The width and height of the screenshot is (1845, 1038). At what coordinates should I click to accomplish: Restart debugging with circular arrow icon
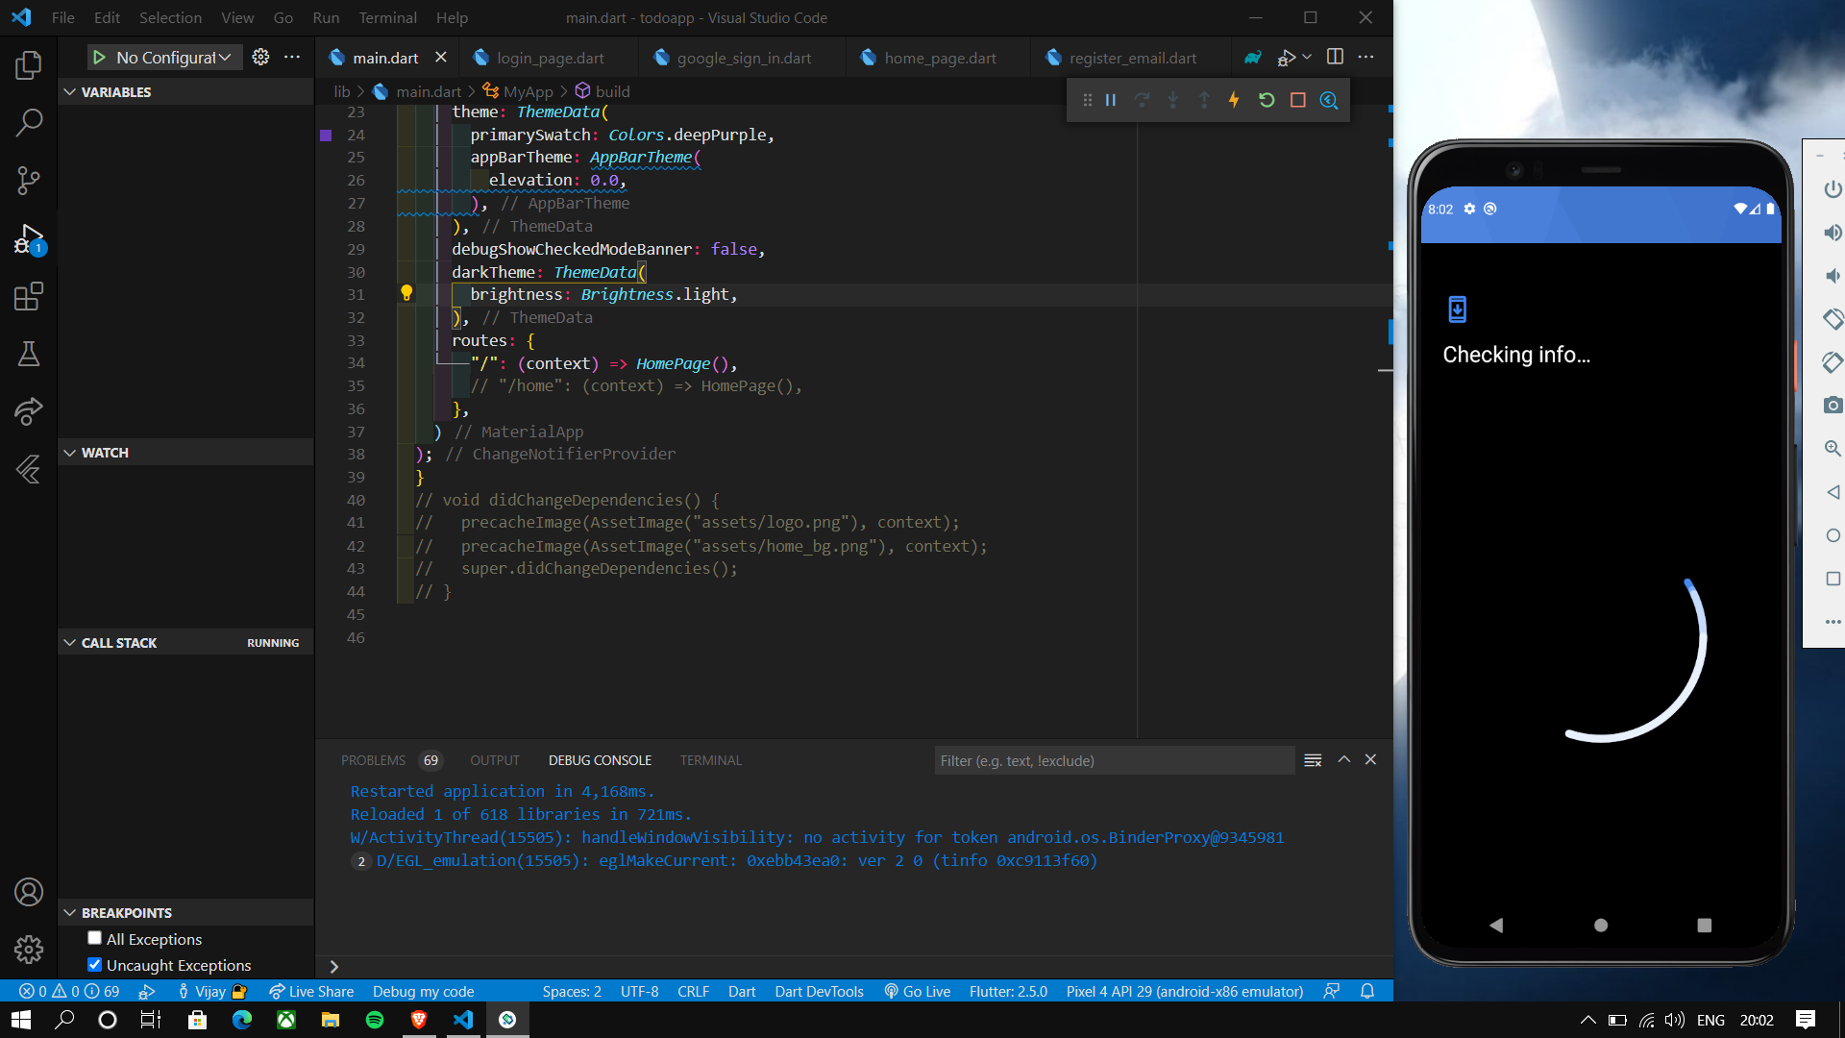[1267, 100]
